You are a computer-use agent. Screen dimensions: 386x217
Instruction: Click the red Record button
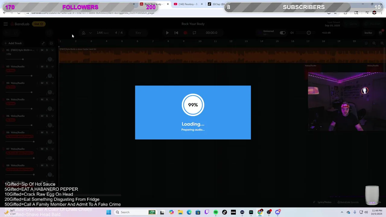tap(185, 33)
